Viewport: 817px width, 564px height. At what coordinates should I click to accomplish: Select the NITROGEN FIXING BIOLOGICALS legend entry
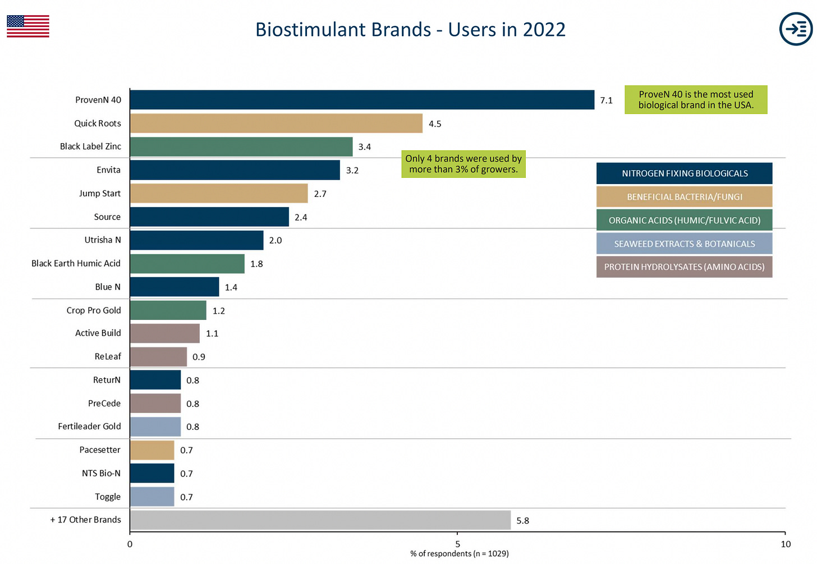pyautogui.click(x=684, y=173)
